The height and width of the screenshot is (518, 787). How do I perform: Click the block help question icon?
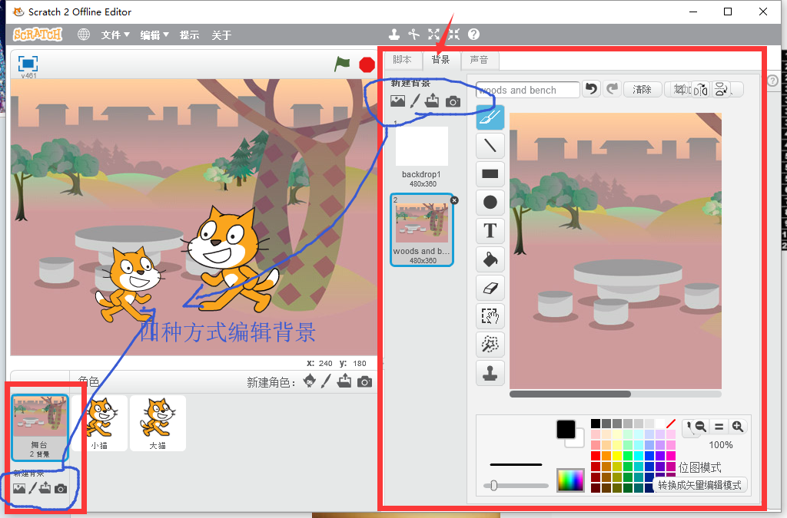473,34
